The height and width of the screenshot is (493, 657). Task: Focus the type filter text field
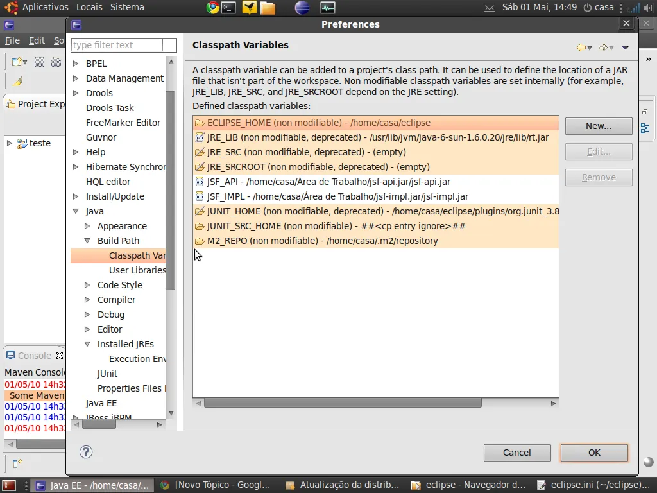click(117, 45)
